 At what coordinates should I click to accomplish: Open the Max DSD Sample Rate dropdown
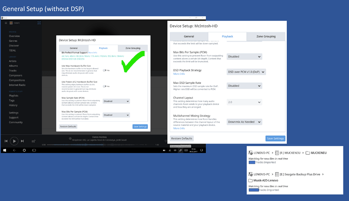(x=244, y=86)
